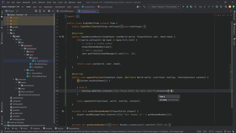This screenshot has width=236, height=133.
Task: Commit changes with the green checkmark icon
Action: (x=209, y=7)
